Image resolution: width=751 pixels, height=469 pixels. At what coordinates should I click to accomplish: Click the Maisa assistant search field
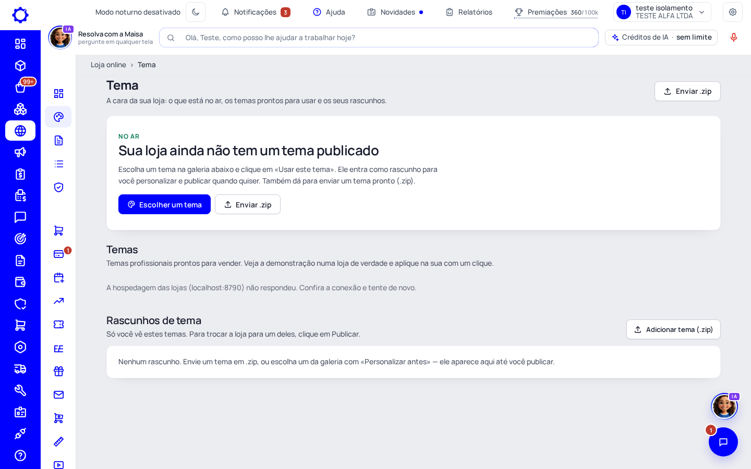[x=379, y=38]
